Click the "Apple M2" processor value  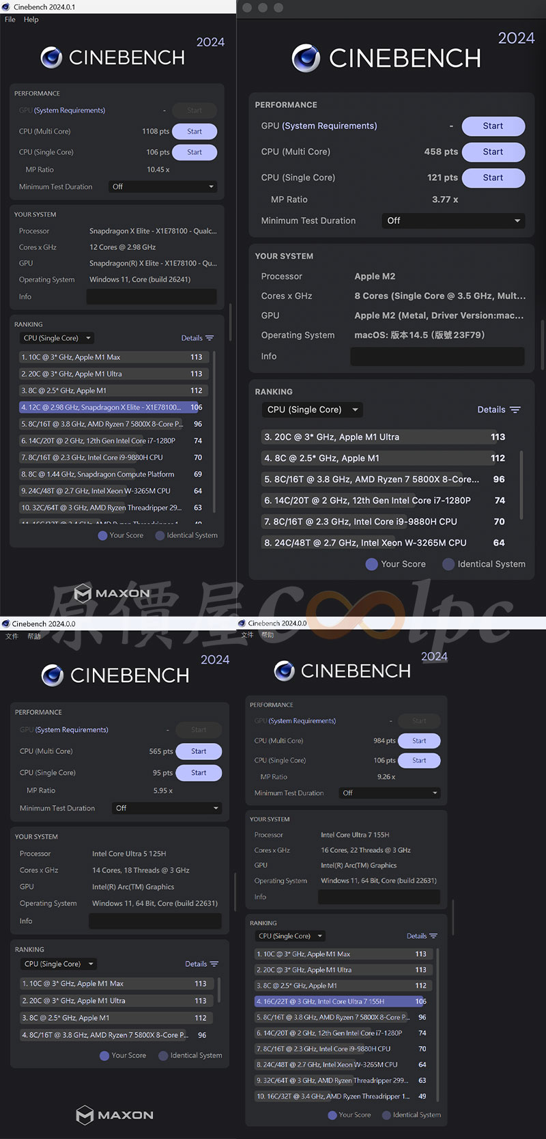[x=375, y=277]
